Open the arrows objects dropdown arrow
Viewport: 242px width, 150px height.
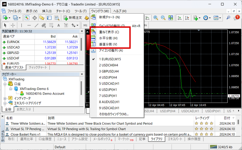pyautogui.click(x=77, y=25)
